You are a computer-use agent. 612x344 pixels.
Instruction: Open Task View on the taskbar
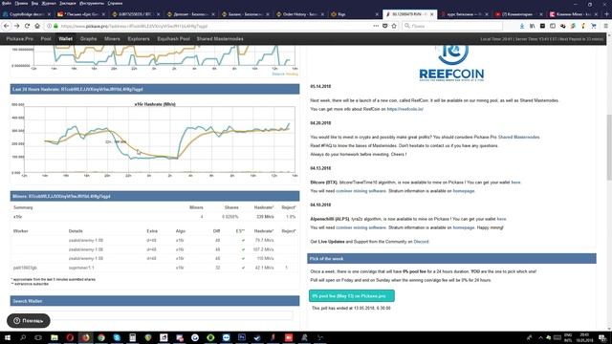tap(38, 337)
